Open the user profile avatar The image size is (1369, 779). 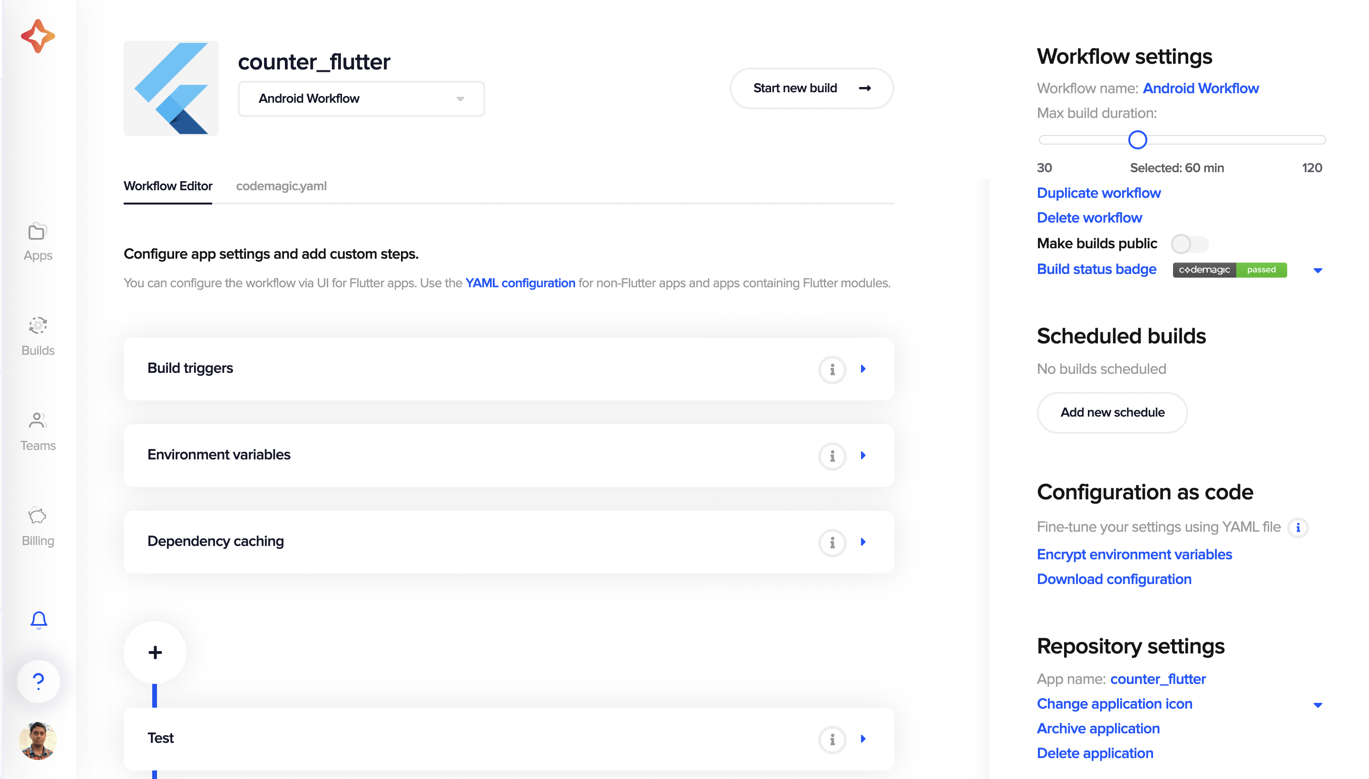[38, 741]
